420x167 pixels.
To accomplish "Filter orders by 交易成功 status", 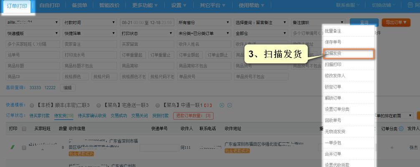I will tap(119, 116).
